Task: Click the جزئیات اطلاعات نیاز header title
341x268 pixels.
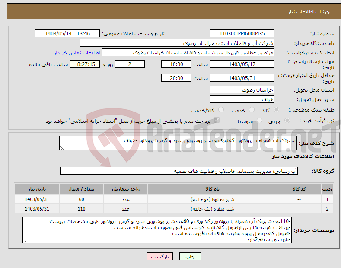Action: tap(309, 12)
